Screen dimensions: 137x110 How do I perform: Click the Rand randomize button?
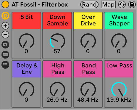[89, 4]
